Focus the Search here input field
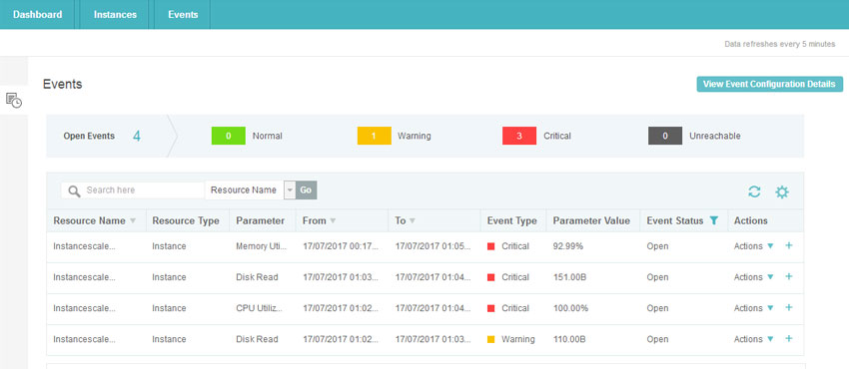Screen dimensions: 849x369 133,190
